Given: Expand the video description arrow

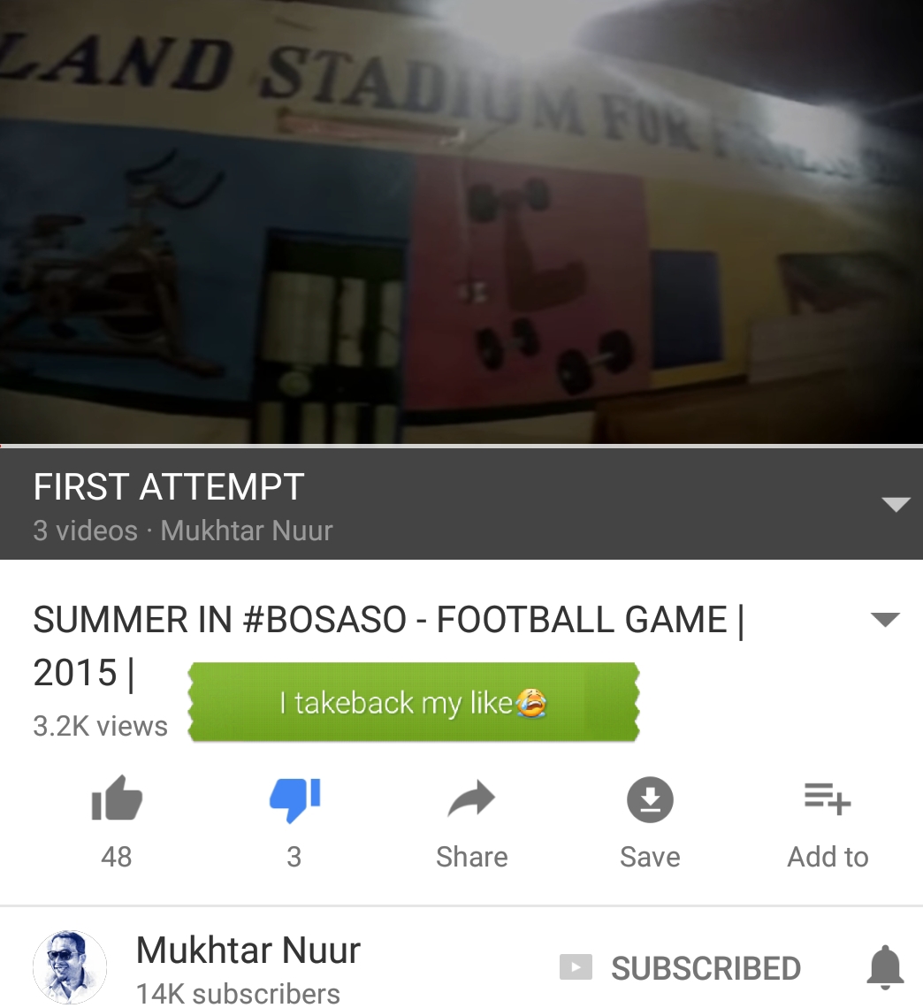Looking at the screenshot, I should coord(885,619).
